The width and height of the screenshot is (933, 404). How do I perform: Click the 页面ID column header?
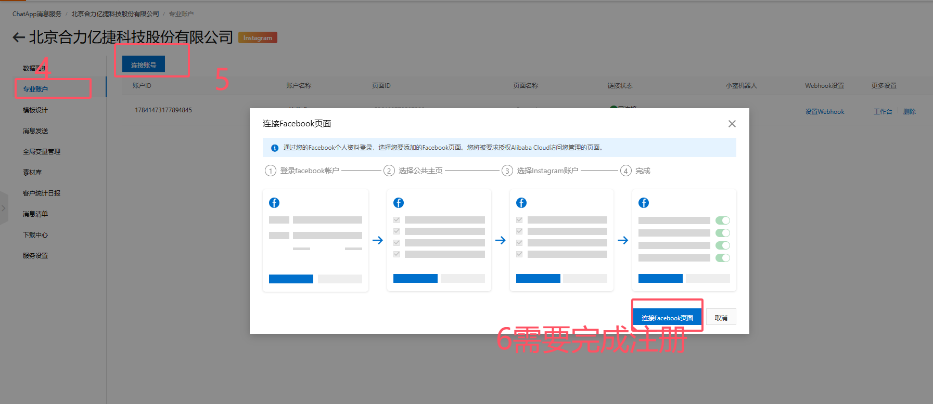pos(381,86)
